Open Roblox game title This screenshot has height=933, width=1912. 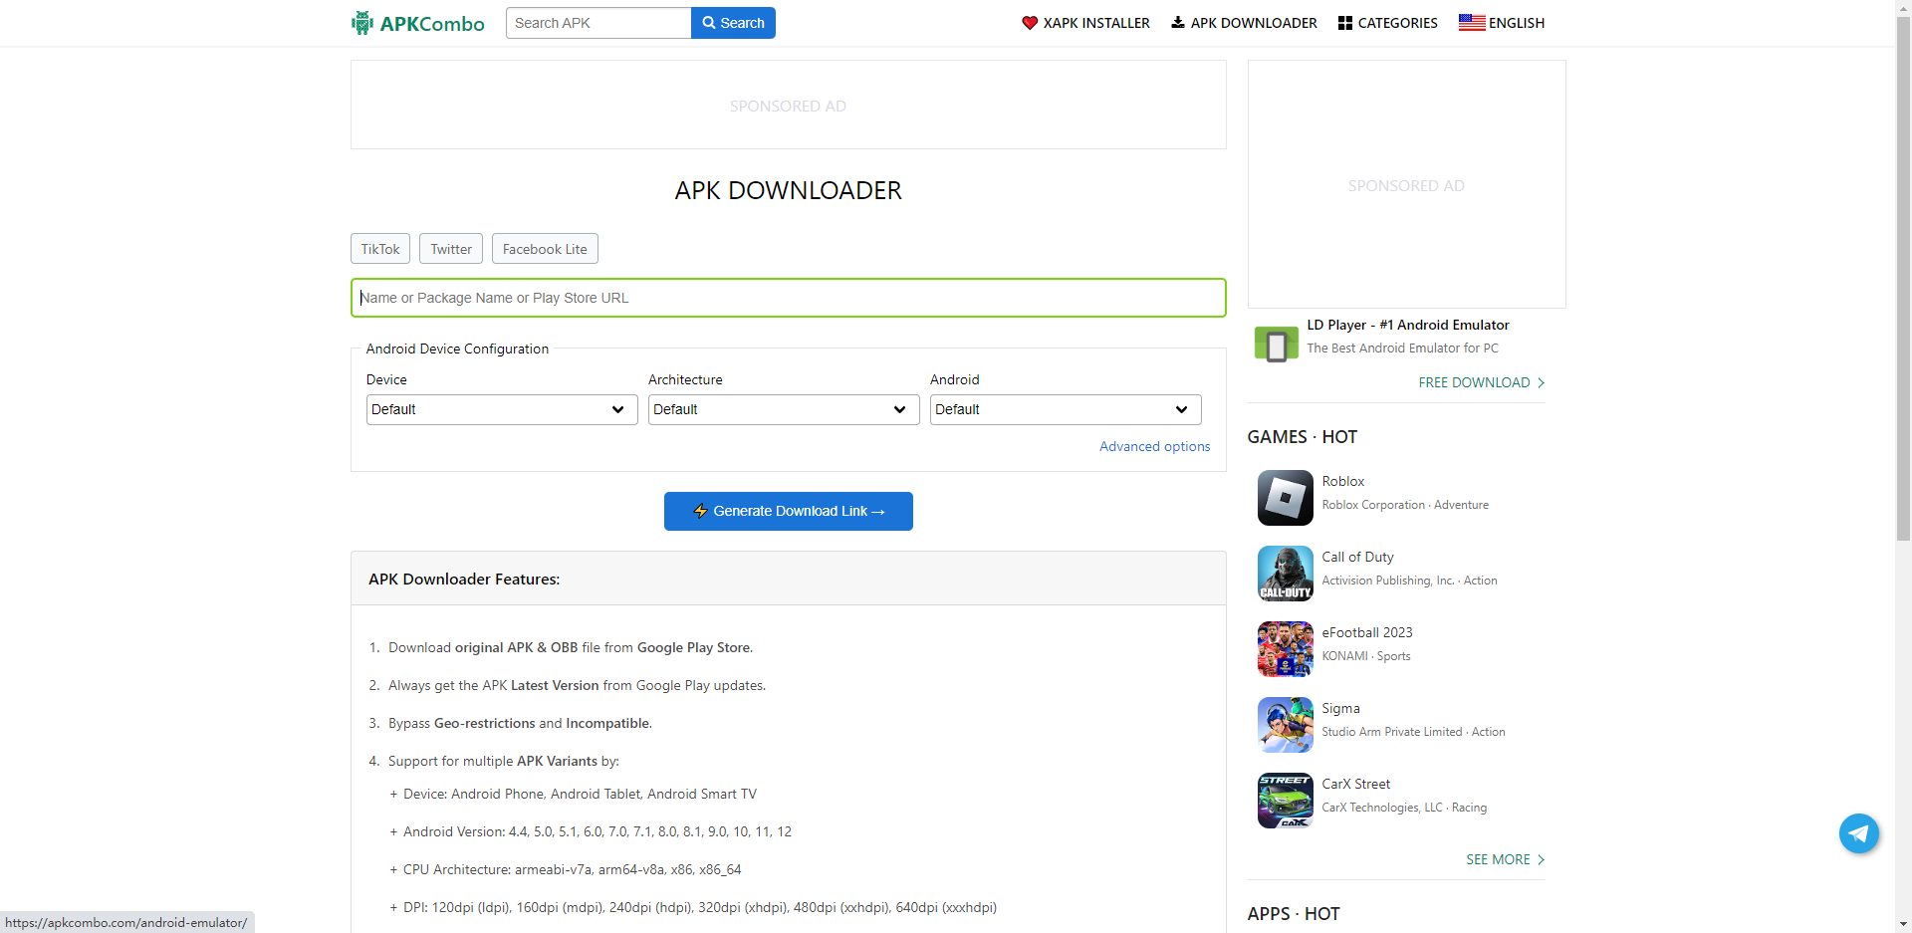click(1343, 481)
